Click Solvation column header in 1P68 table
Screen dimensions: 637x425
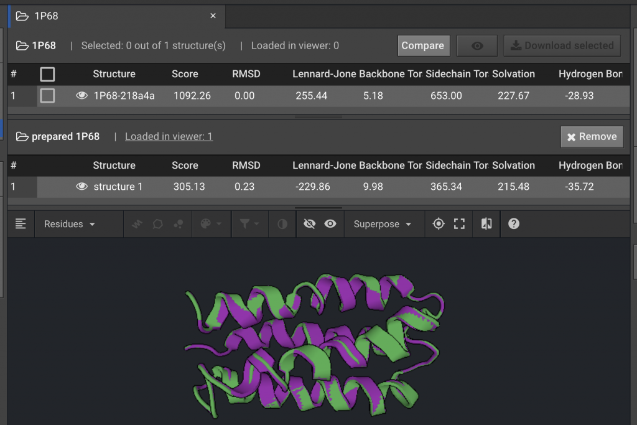coord(513,74)
